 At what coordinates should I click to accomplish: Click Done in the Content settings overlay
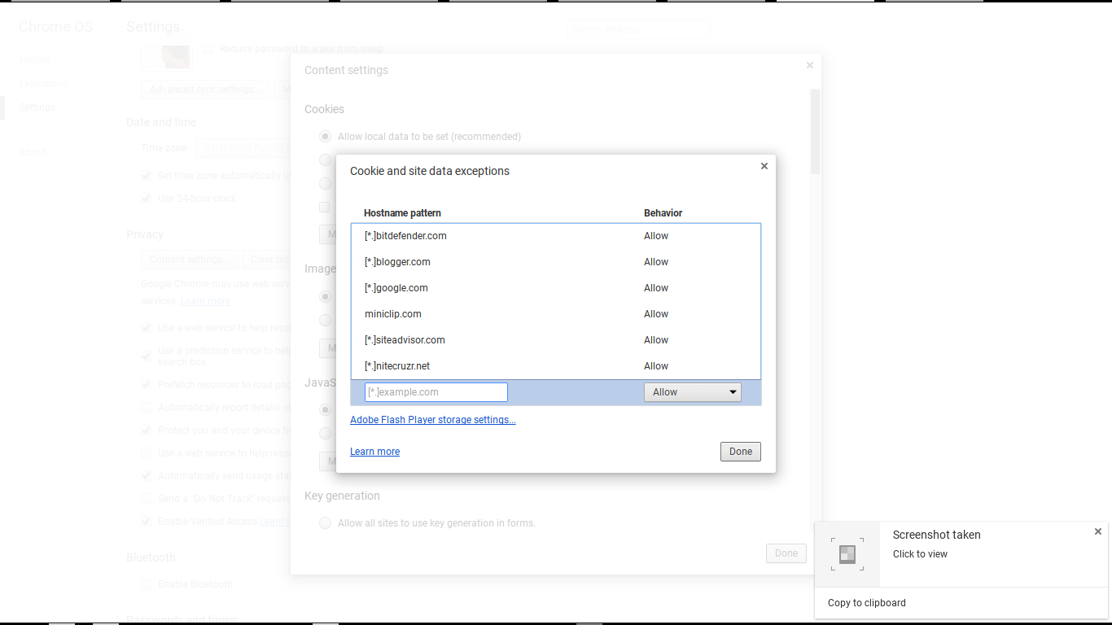pos(786,553)
